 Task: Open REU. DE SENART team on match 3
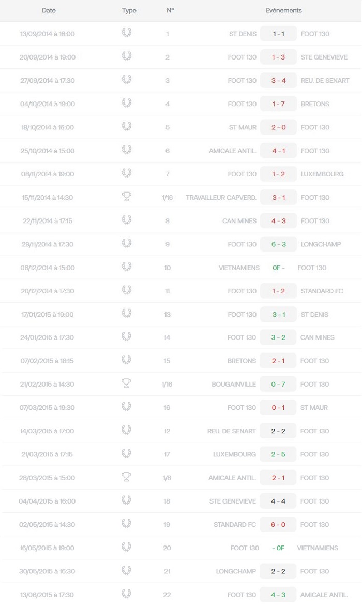click(x=325, y=81)
